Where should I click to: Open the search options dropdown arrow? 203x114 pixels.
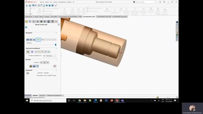[157, 2]
